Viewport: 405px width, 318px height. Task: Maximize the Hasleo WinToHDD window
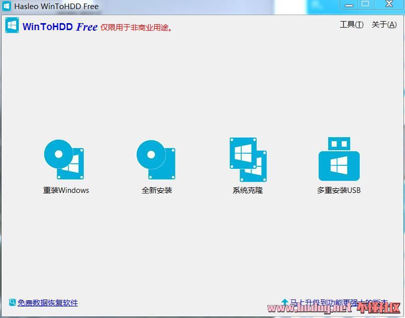click(x=365, y=5)
